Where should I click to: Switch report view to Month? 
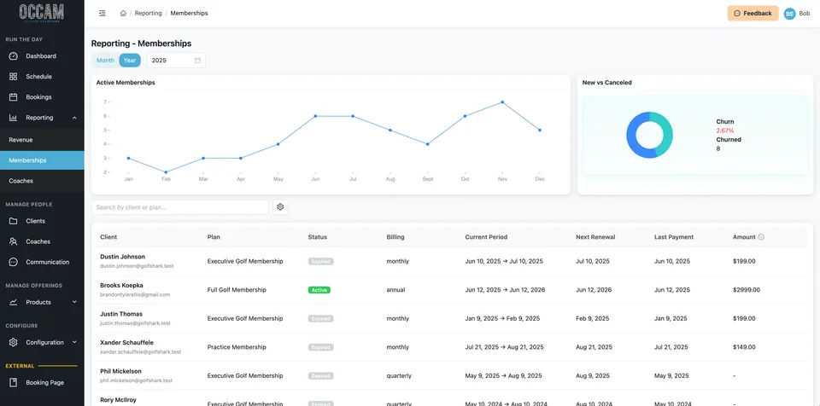pyautogui.click(x=105, y=60)
